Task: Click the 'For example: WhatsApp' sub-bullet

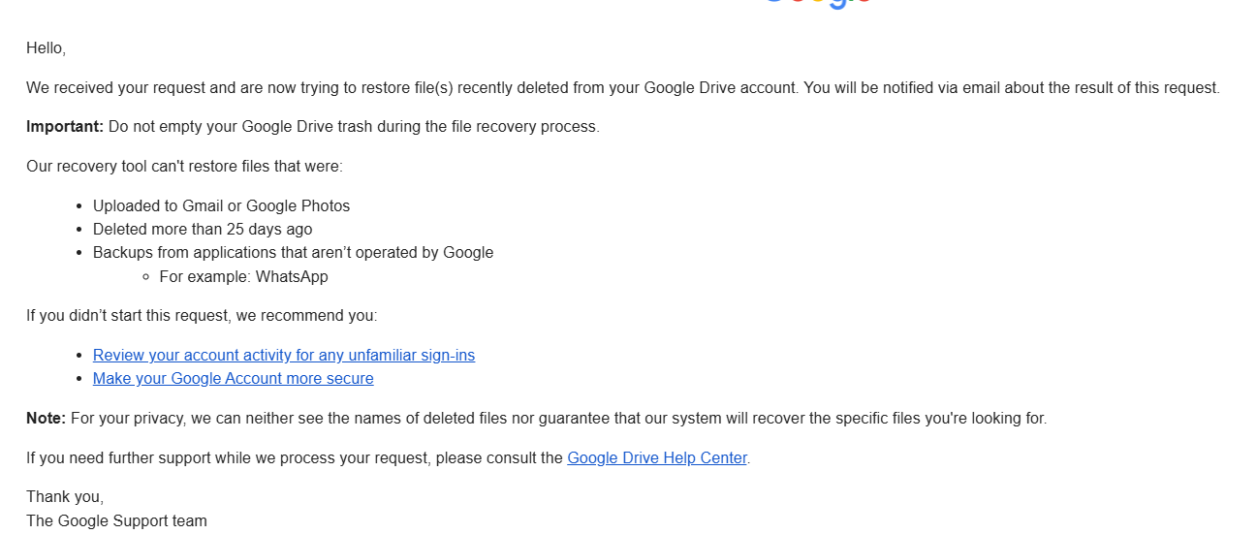Action: pyautogui.click(x=243, y=276)
